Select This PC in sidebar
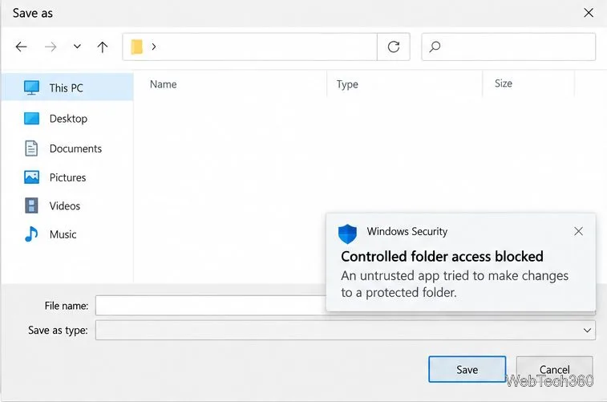 [x=67, y=87]
